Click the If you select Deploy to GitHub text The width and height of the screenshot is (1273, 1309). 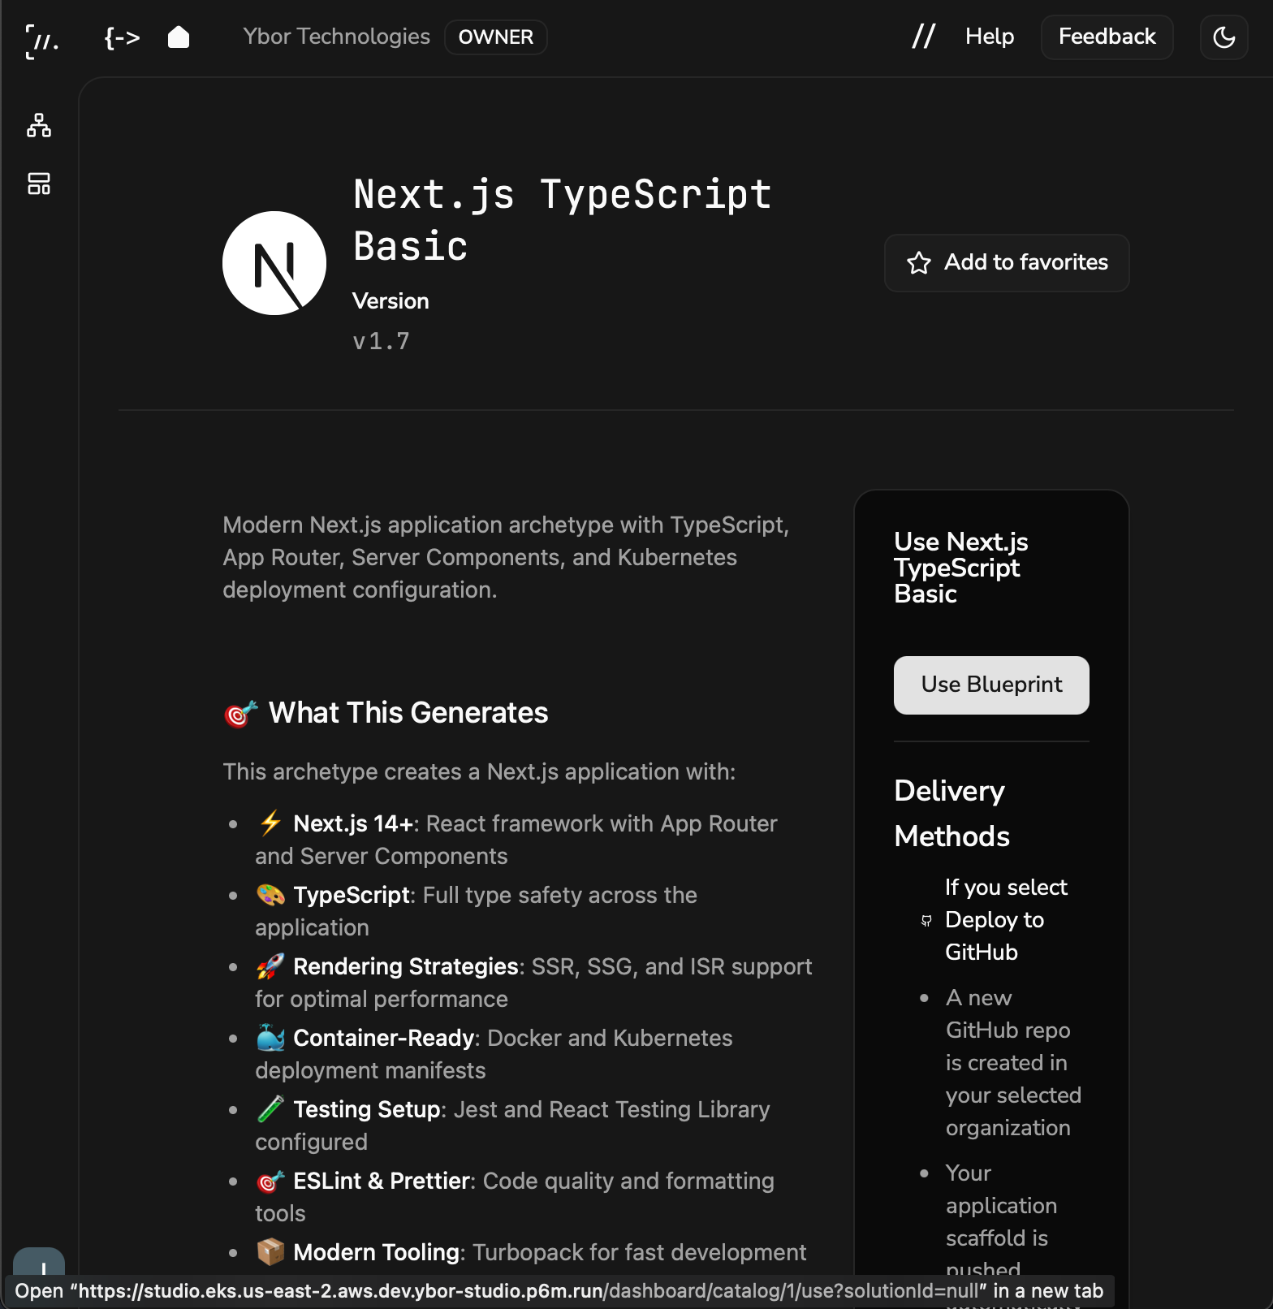(1006, 920)
